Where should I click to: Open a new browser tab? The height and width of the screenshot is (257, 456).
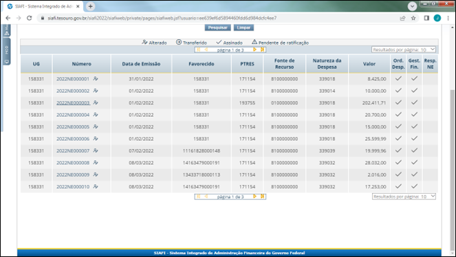point(91,6)
